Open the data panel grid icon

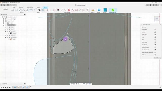[x=1, y=5]
